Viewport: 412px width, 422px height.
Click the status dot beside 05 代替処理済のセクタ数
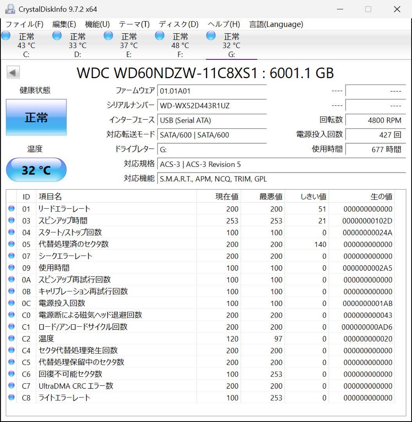pos(11,244)
